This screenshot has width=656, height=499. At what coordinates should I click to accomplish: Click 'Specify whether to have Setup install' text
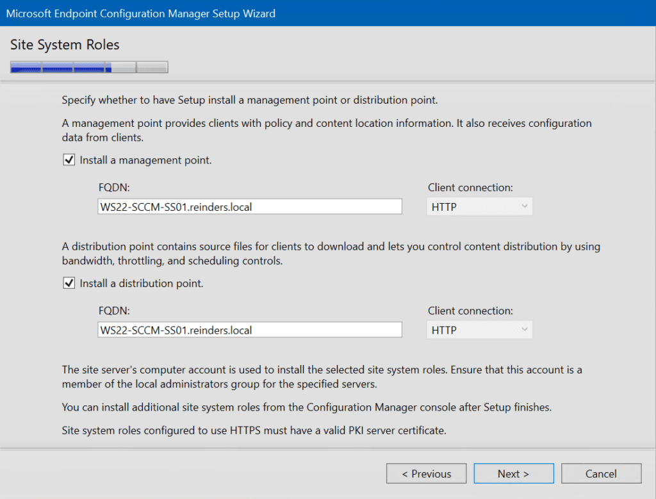click(x=250, y=100)
